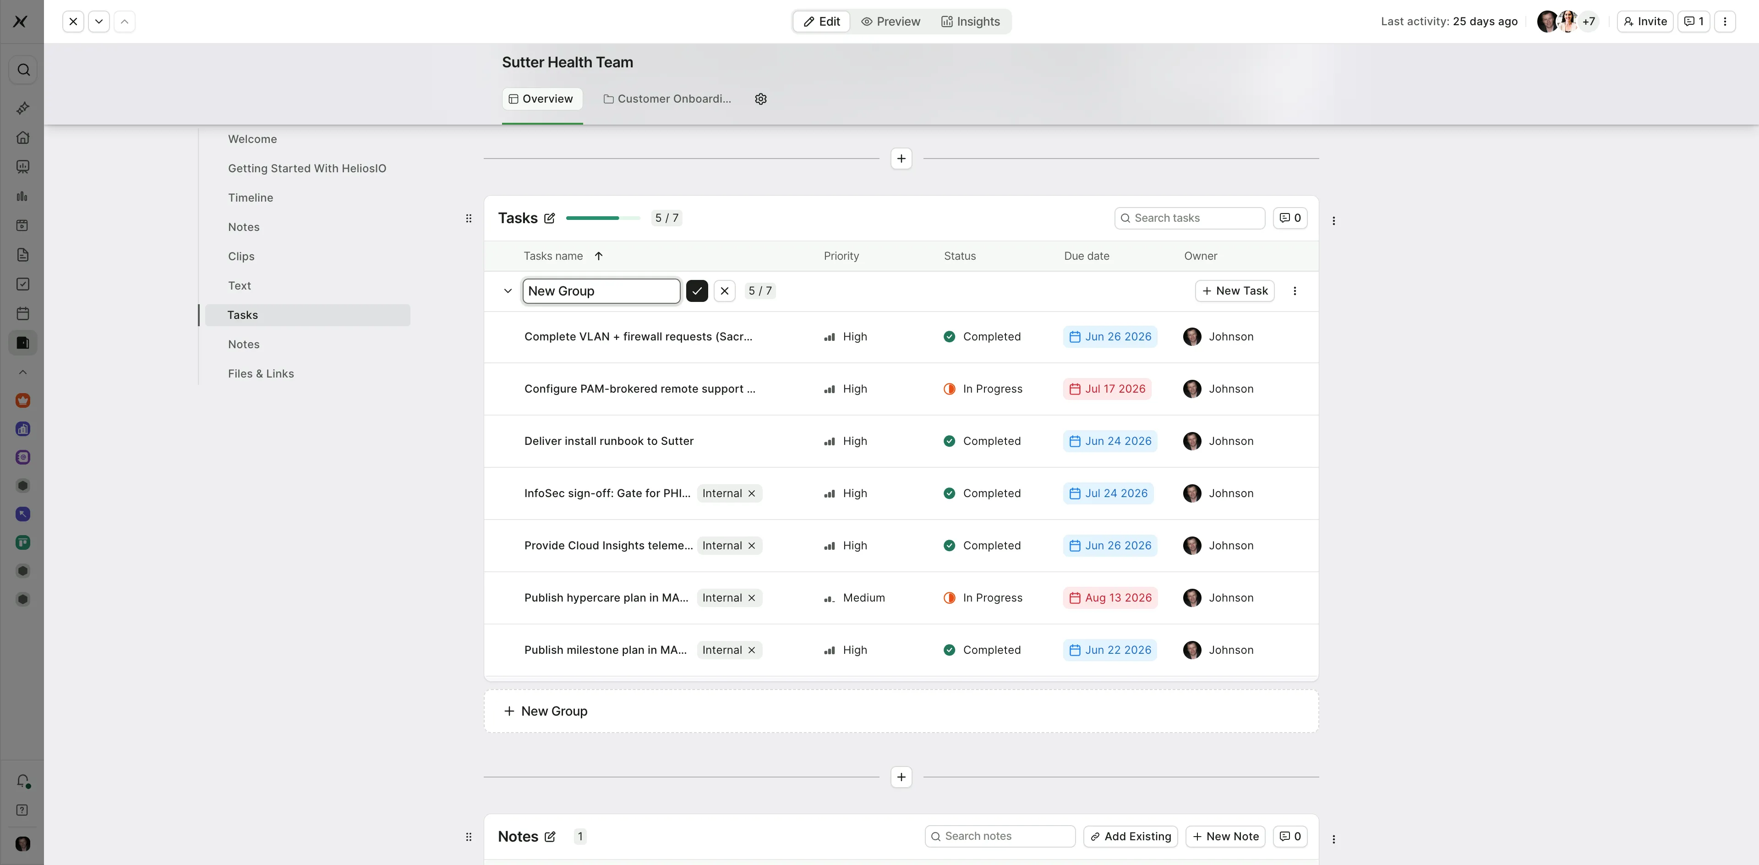This screenshot has height=865, width=1759.
Task: Open the New Group row three-dot menu
Action: pos(1295,291)
